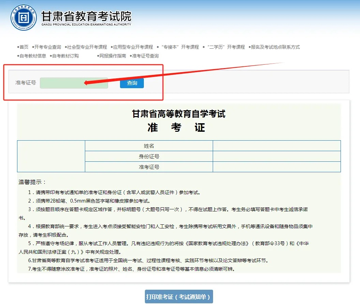Click the 准考证号 label beside input
The image size is (360, 304).
pyautogui.click(x=26, y=82)
